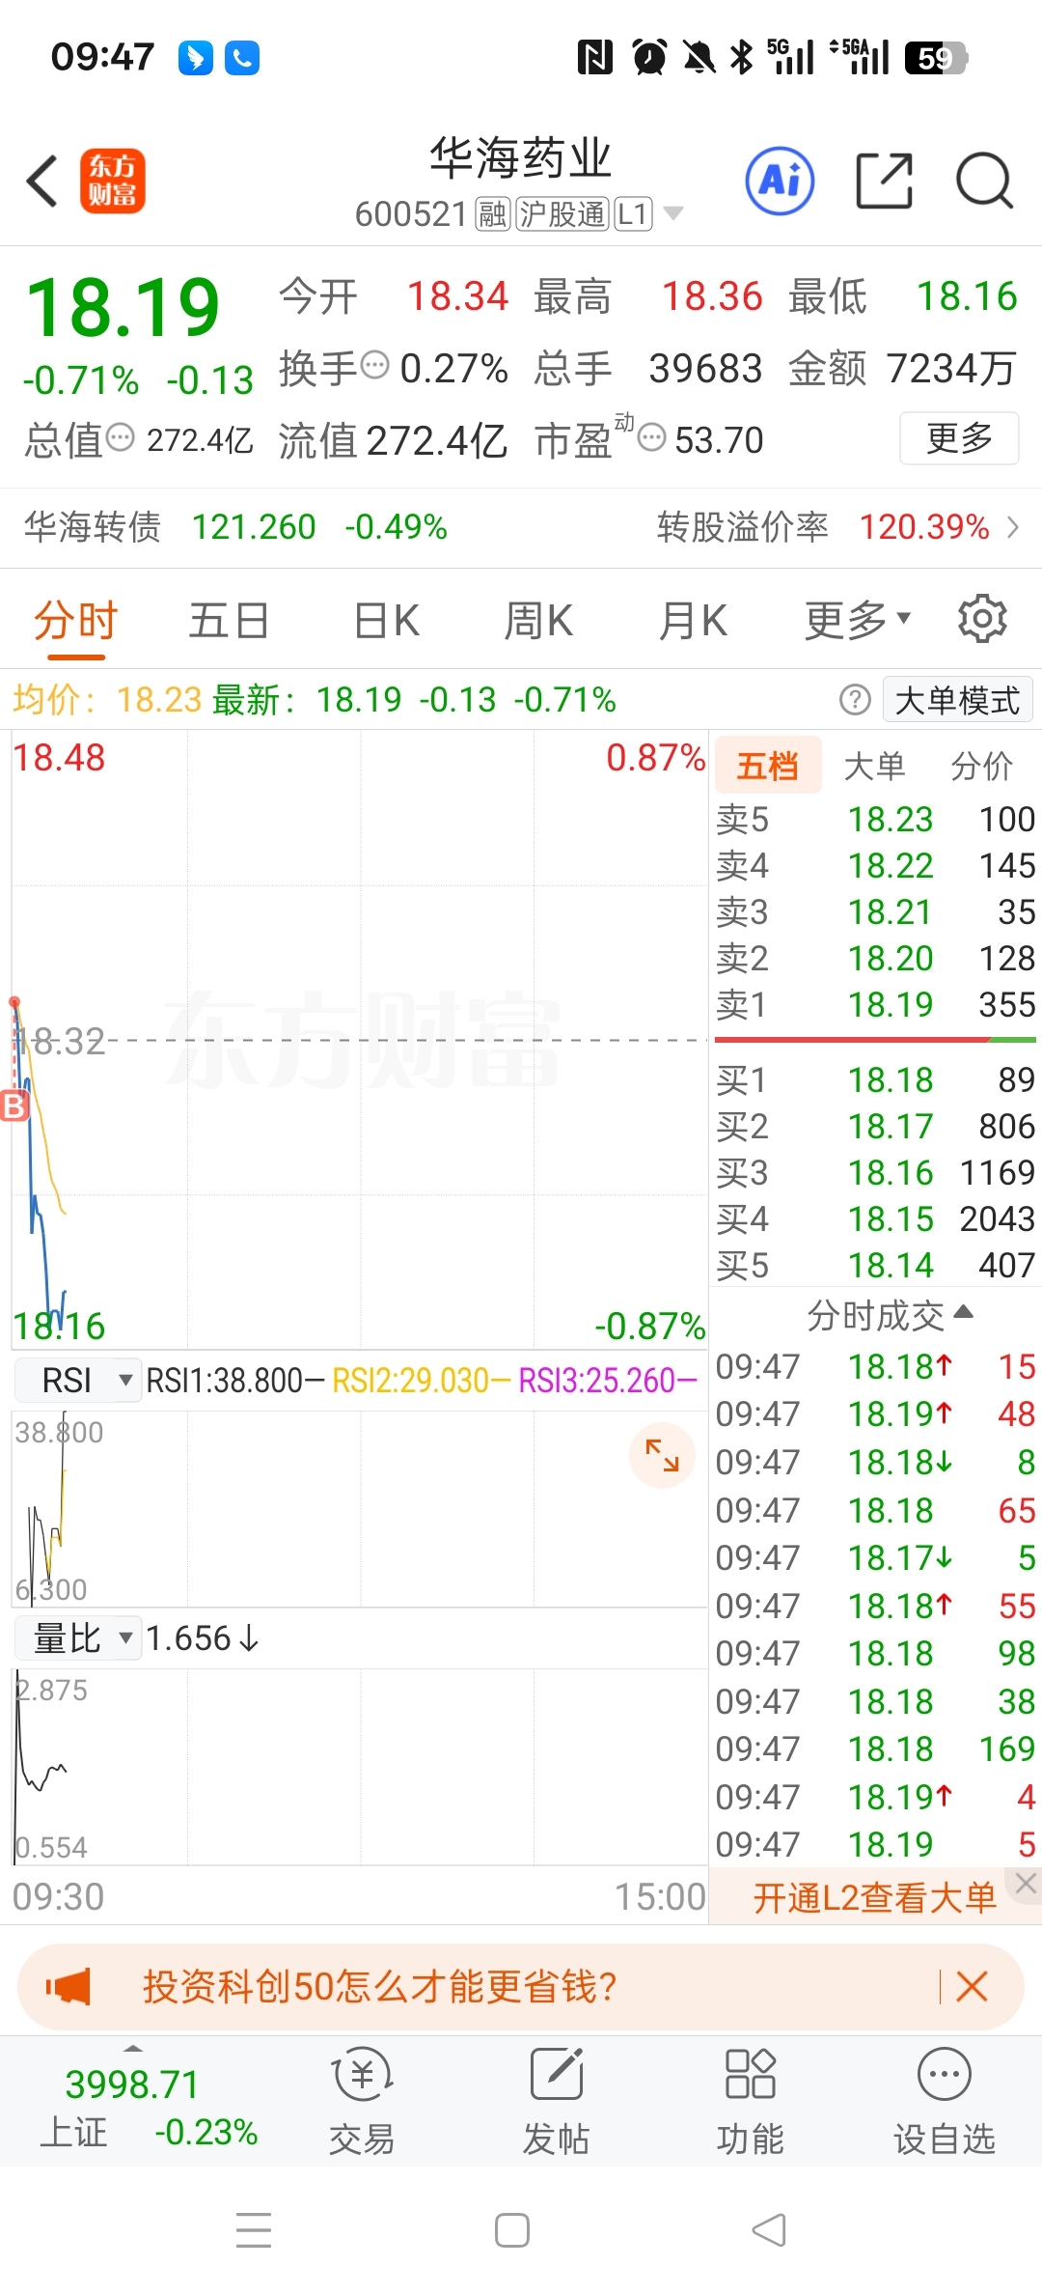Toggle 大单模式 button
This screenshot has height=2294, width=1042.
957,700
